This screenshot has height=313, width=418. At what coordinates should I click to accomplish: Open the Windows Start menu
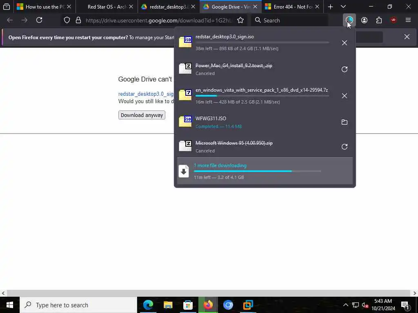click(x=10, y=305)
